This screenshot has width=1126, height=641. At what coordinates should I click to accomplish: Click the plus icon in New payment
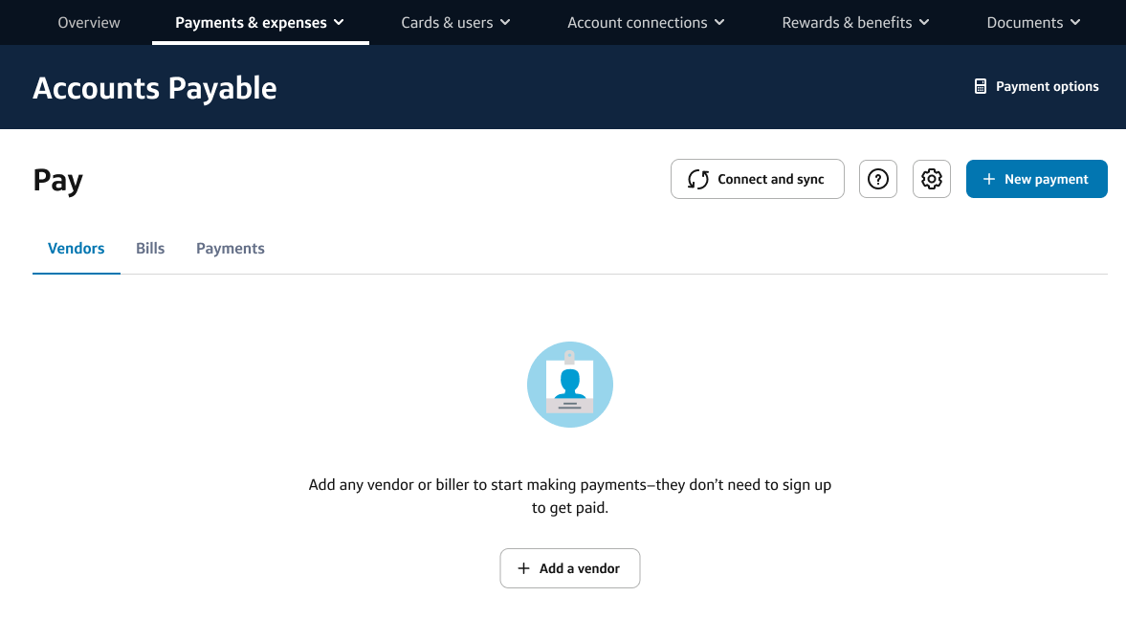click(x=988, y=179)
